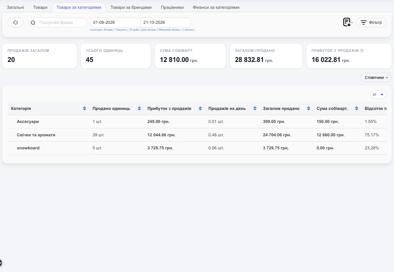Click the Продажів загалом summary card
Image resolution: width=394 pixels, height=272 pixels.
(x=39, y=56)
